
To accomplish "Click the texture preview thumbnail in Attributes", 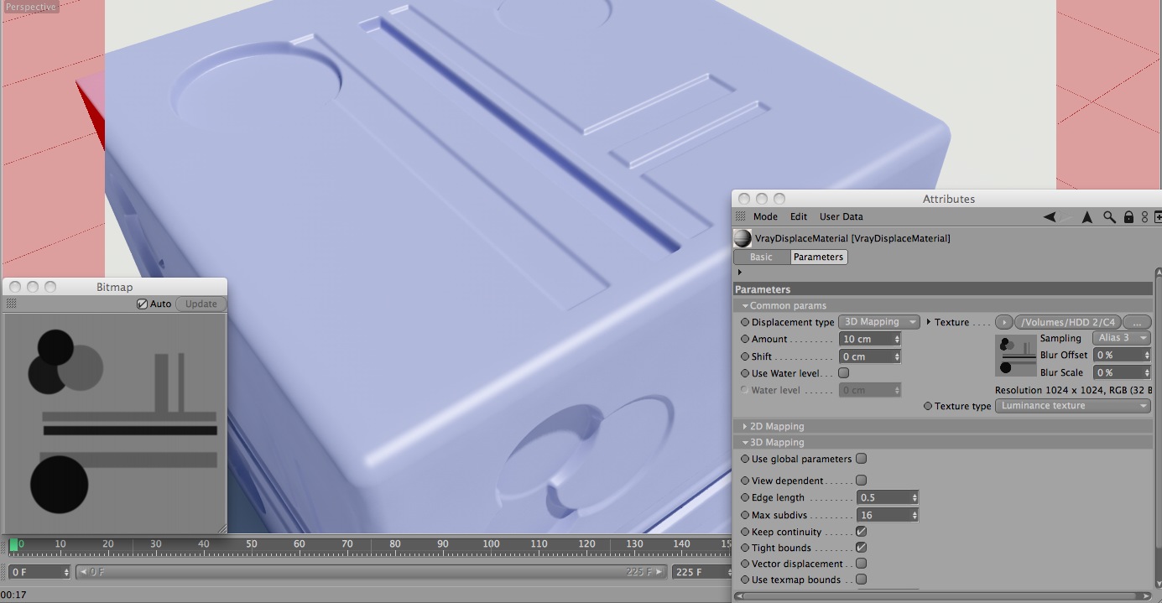I will [x=1015, y=356].
